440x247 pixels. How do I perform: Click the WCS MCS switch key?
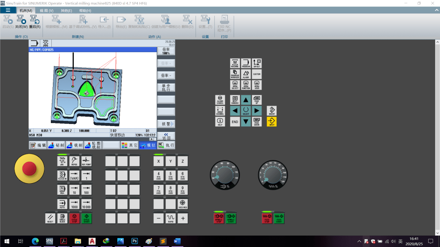(x=183, y=204)
